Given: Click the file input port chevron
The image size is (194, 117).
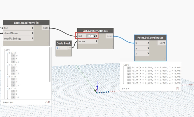Looking at the screenshot, I should [x=32, y=28].
